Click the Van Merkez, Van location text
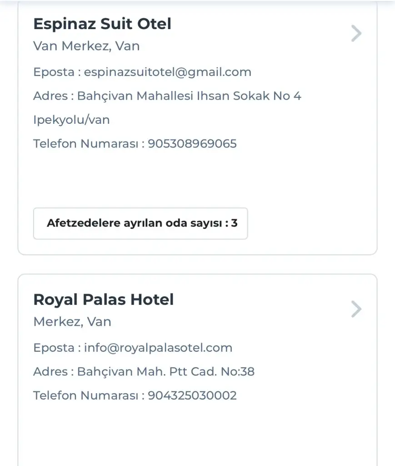This screenshot has width=395, height=466. (x=86, y=46)
